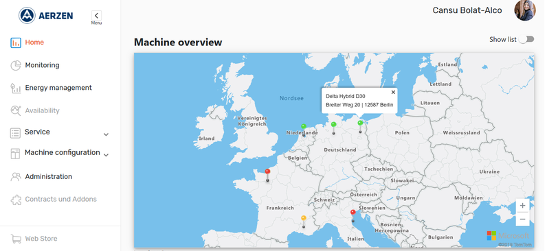Click the Polen label on the map
The height and width of the screenshot is (251, 547).
pyautogui.click(x=402, y=132)
